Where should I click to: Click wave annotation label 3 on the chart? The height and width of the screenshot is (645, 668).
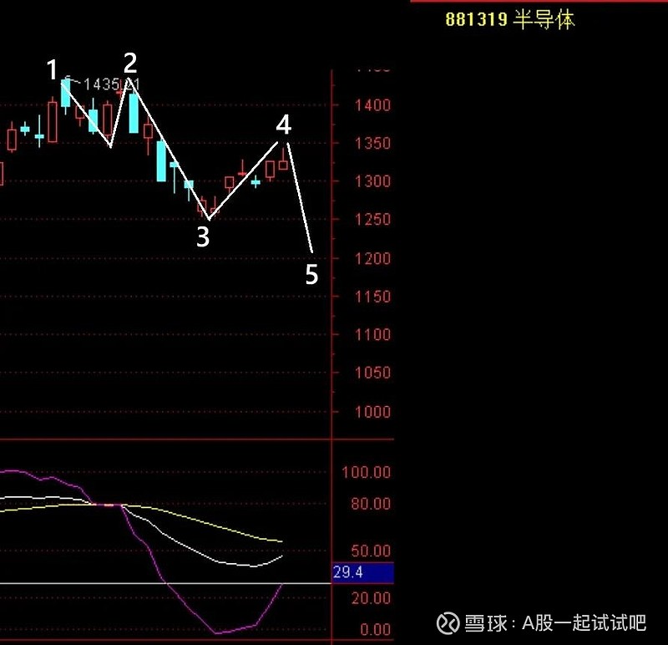pyautogui.click(x=202, y=237)
